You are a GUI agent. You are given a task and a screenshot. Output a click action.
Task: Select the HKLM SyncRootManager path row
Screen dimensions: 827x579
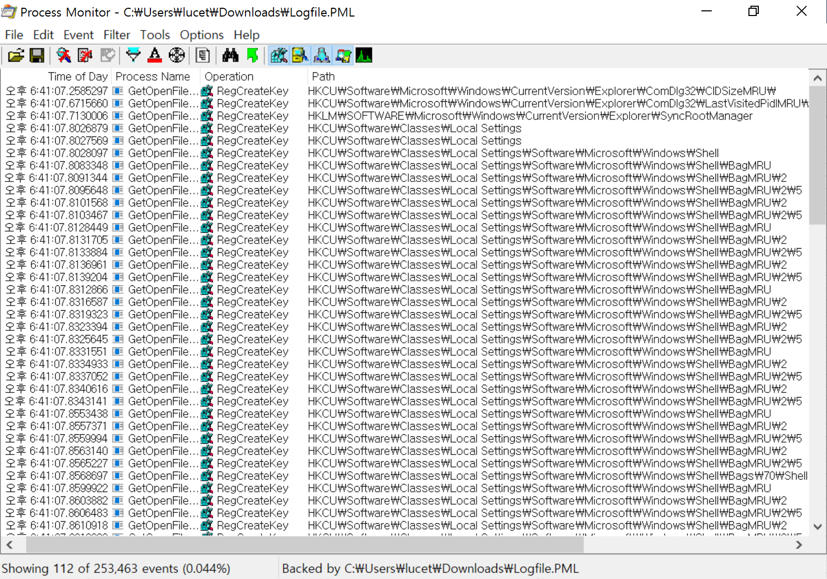pos(405,116)
